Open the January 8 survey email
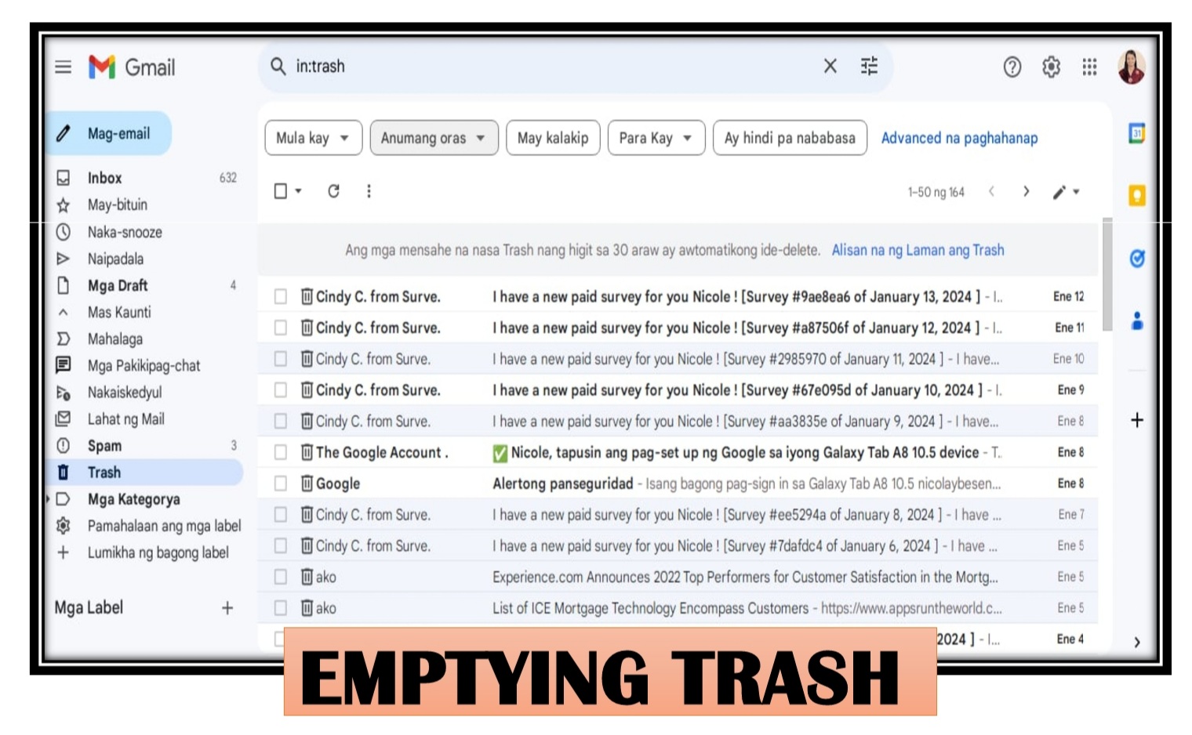 pyautogui.click(x=678, y=515)
